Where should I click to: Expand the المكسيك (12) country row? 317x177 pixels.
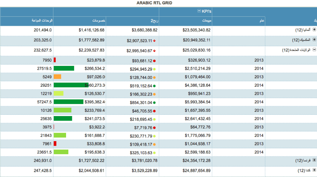[314, 40]
